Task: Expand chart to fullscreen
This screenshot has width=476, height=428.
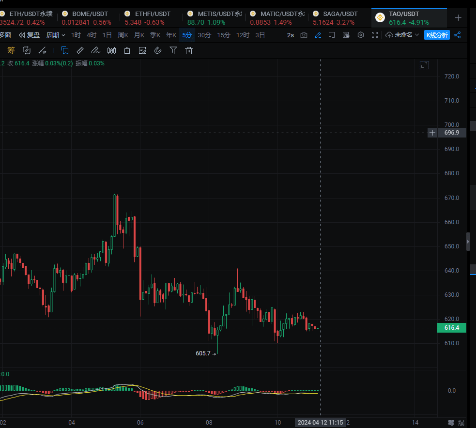Action: (x=374, y=35)
